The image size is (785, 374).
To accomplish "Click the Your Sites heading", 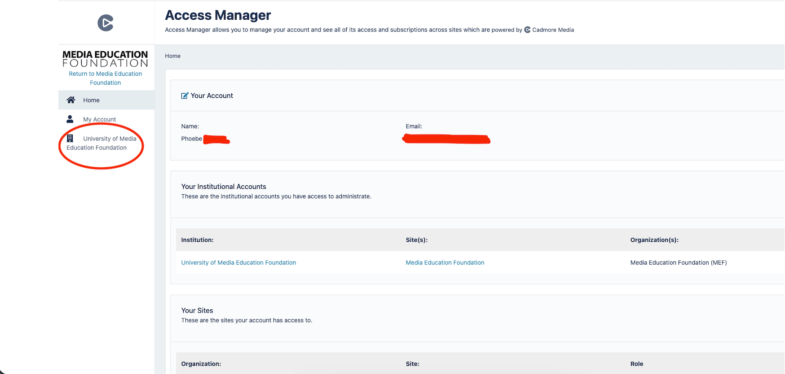I will (x=197, y=310).
